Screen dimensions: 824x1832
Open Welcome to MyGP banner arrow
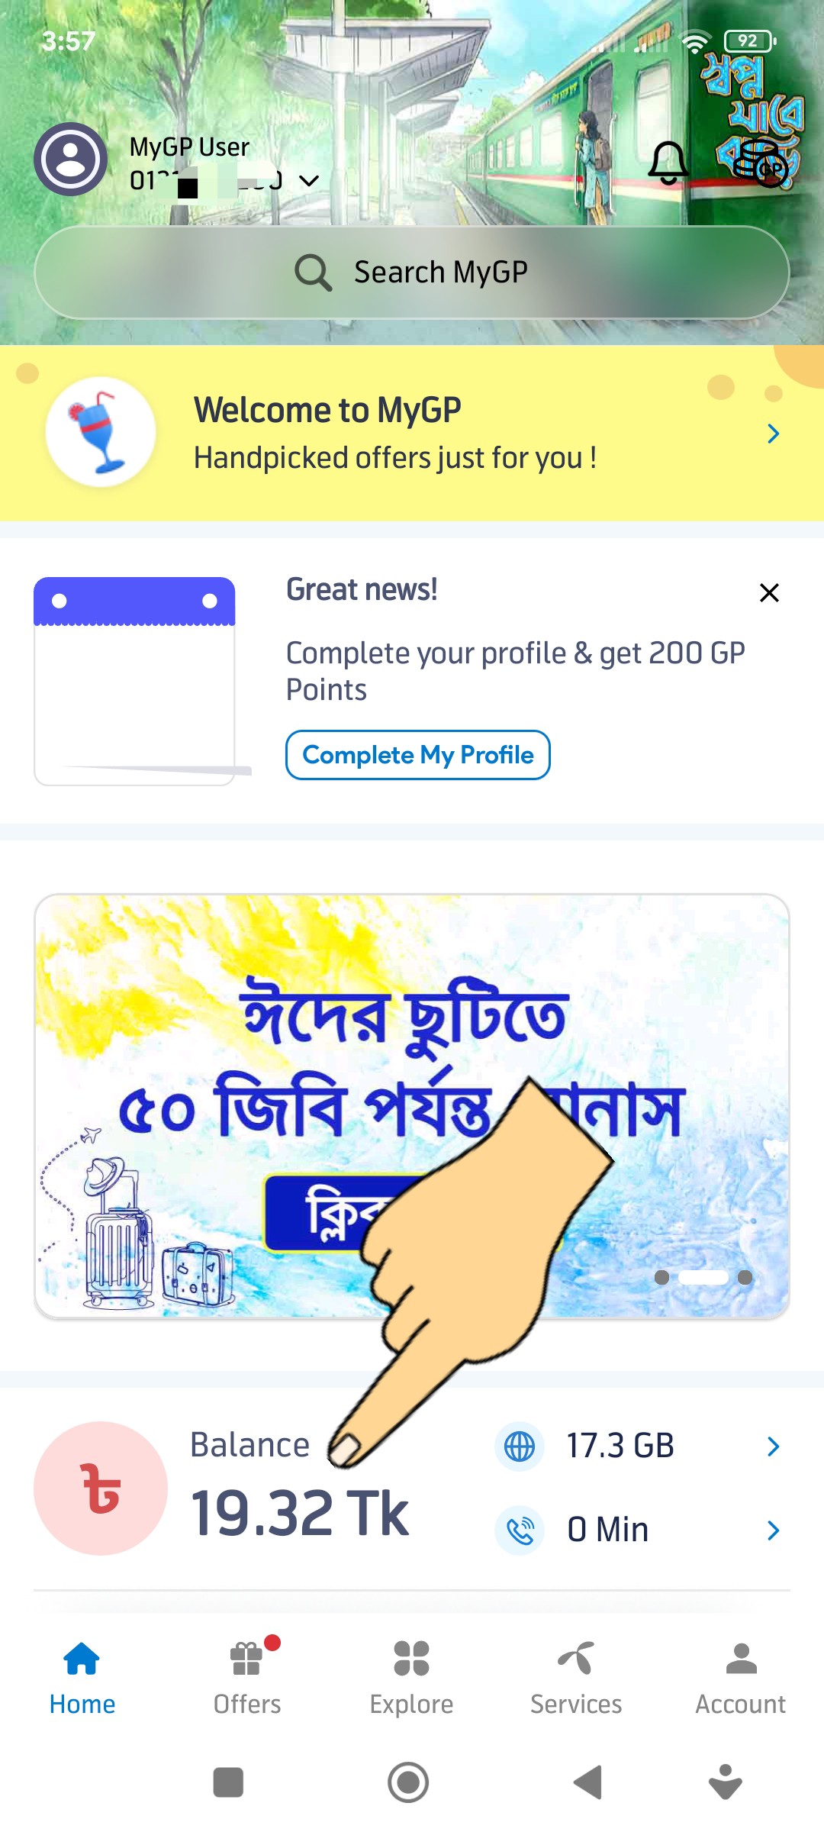pyautogui.click(x=773, y=434)
